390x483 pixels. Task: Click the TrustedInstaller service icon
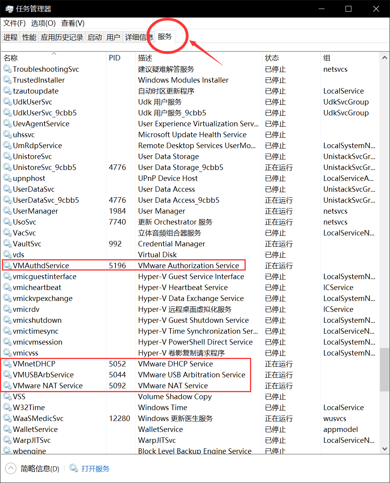pos(7,80)
